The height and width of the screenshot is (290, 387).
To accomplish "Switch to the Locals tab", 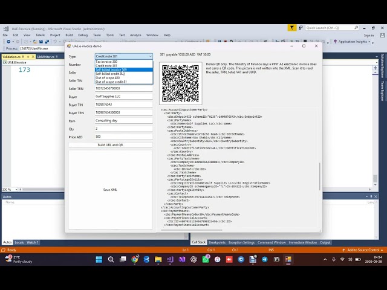I will tap(19, 242).
